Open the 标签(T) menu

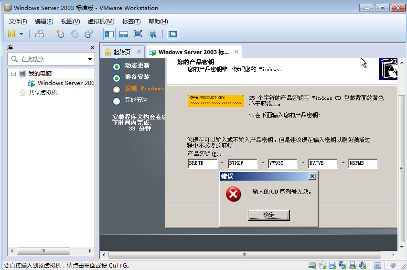click(131, 22)
